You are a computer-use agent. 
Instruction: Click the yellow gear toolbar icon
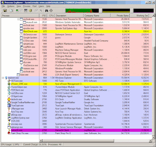(30, 11)
